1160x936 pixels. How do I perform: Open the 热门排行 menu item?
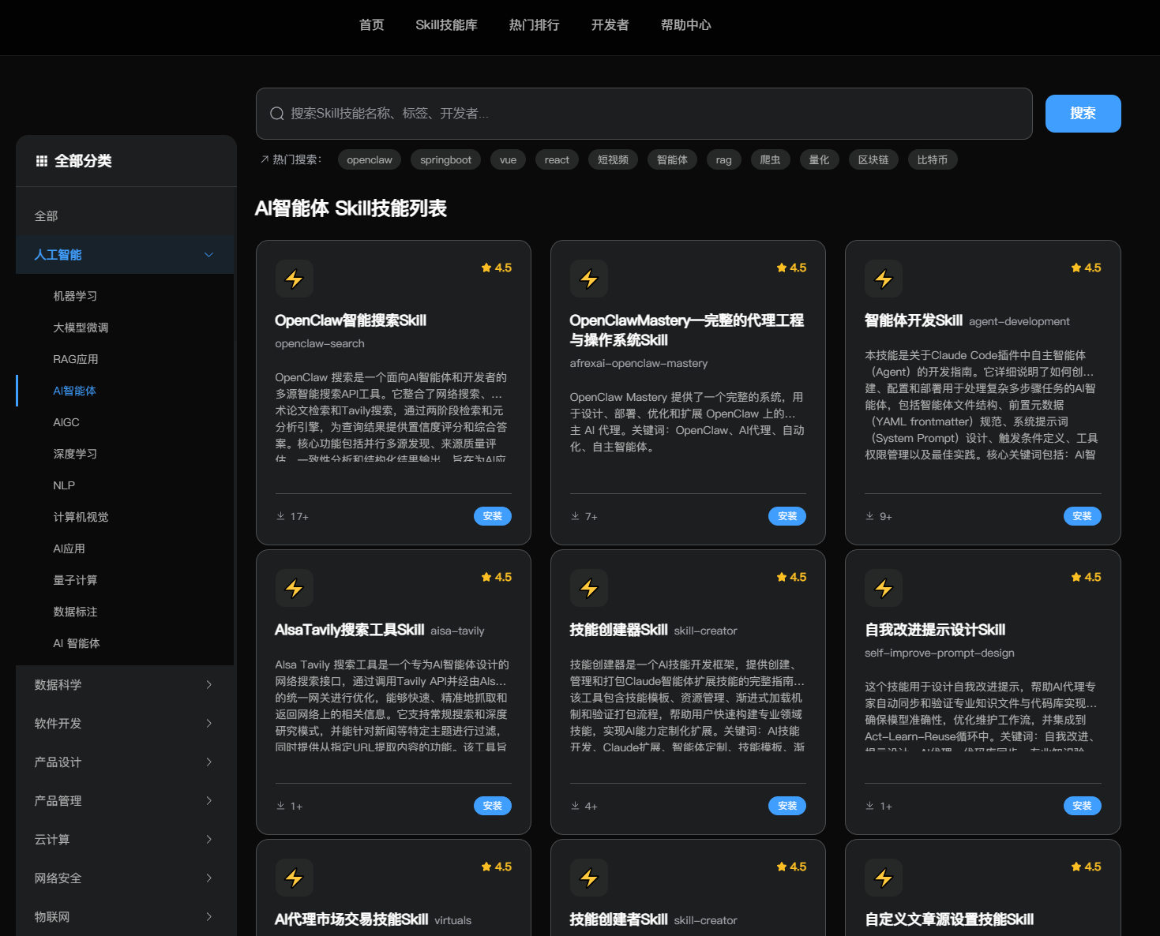[534, 24]
